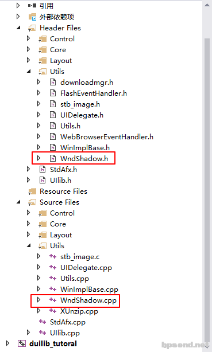
Task: Select the UIlib.h file name
Action: click(60, 180)
